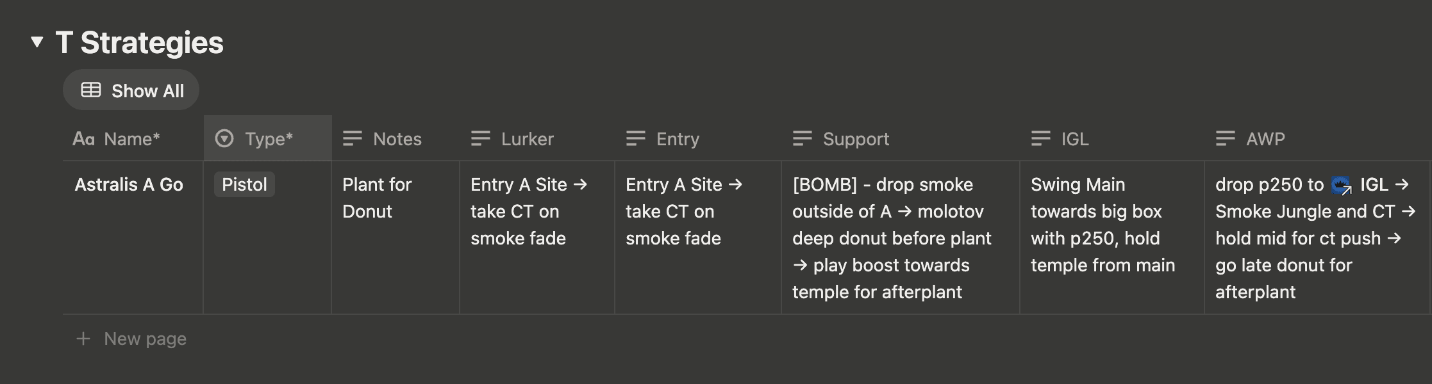Select the Pistol tag in Type column
This screenshot has height=384, width=1432.
click(x=244, y=184)
